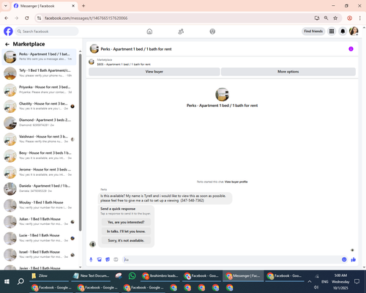Record a voice clip with the microphone icon
366x293 pixels.
click(x=91, y=259)
